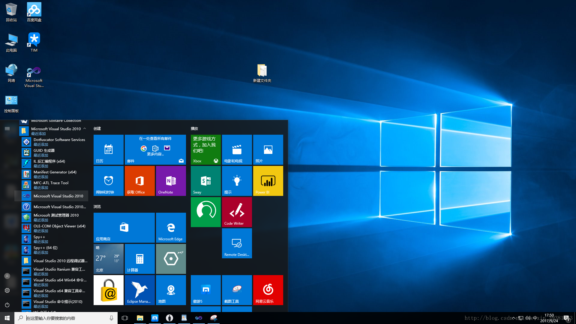Click the power button in Start menu
This screenshot has height=324, width=576.
click(7, 305)
